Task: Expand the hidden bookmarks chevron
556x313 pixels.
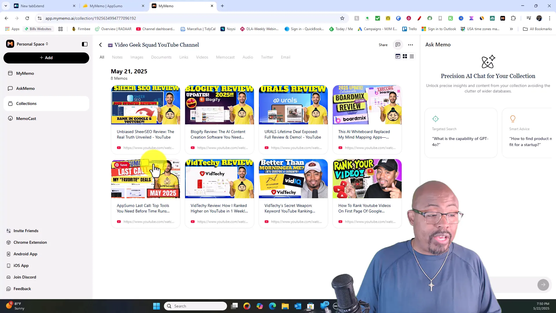Action: click(x=511, y=29)
